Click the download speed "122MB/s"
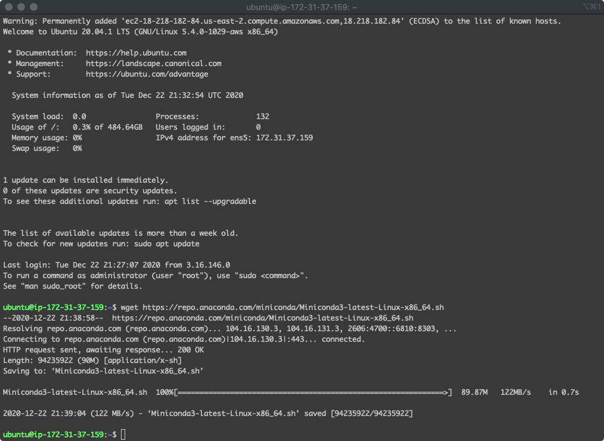The image size is (604, 441). point(515,392)
